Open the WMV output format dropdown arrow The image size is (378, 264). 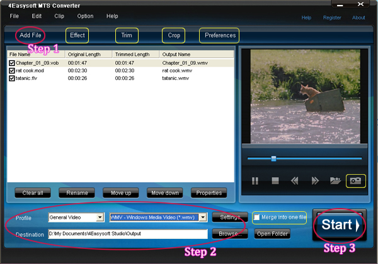click(x=203, y=217)
